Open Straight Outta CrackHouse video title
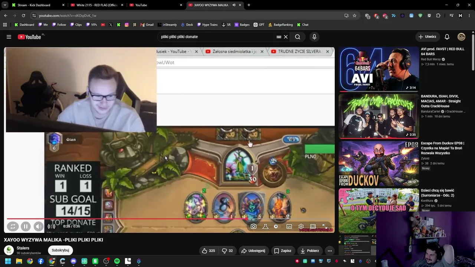Image resolution: width=475 pixels, height=267 pixels. point(441,101)
